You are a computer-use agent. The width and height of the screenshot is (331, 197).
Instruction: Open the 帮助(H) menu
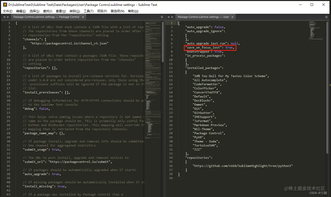click(133, 11)
